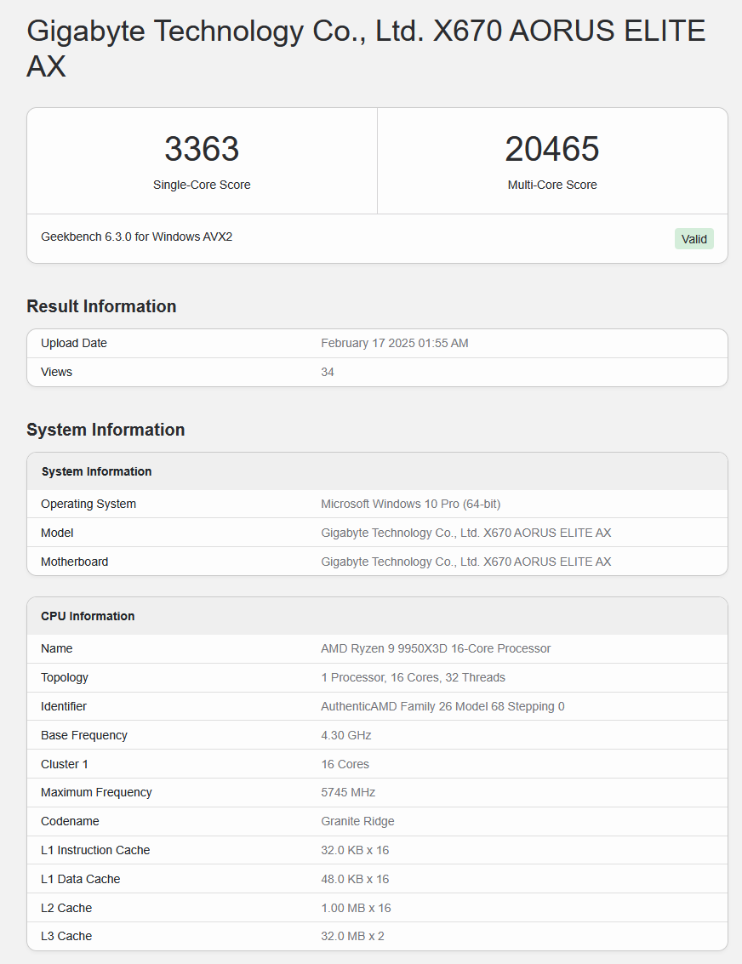742x964 pixels.
Task: Click the Cluster 1 label
Action: (65, 764)
